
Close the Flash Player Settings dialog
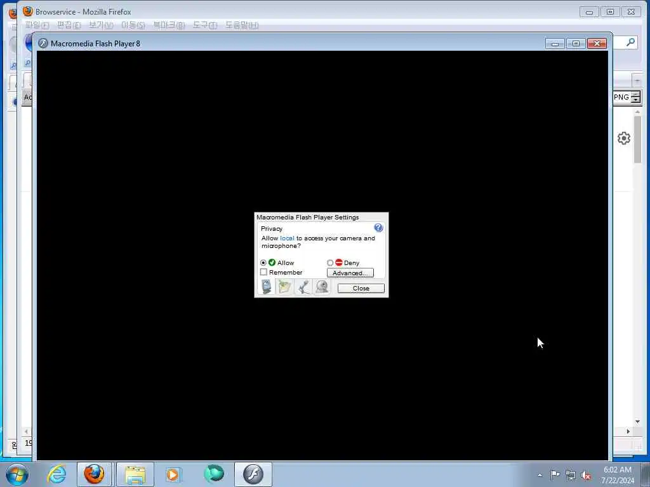(361, 289)
